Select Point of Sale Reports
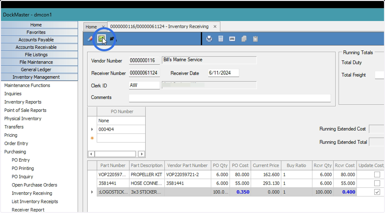 coord(25,110)
